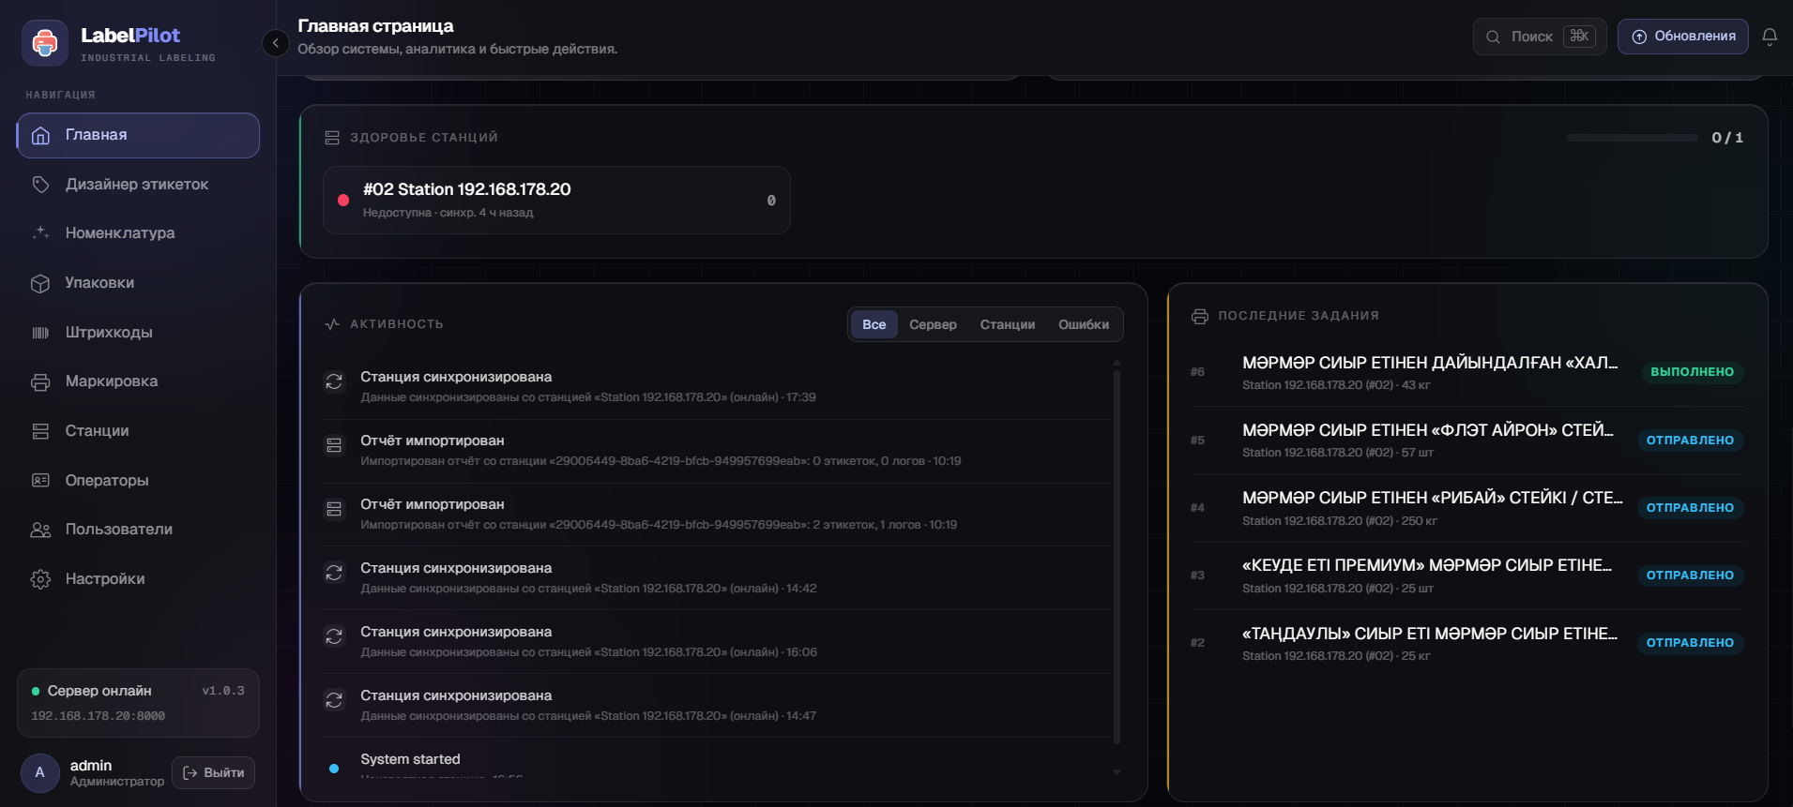Screen dimensions: 1793x807
Task: Click the sync icon of the 16:06 entry
Action: tap(334, 636)
